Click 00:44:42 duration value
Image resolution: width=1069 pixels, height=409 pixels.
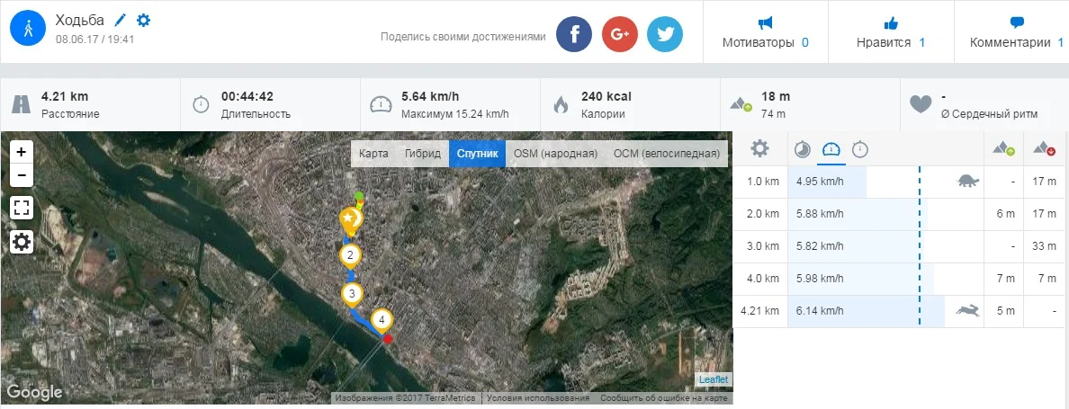247,97
